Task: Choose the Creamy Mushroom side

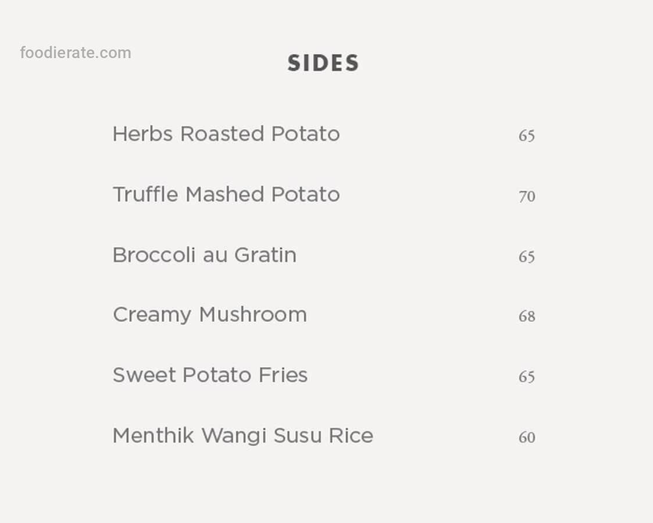Action: pyautogui.click(x=210, y=315)
